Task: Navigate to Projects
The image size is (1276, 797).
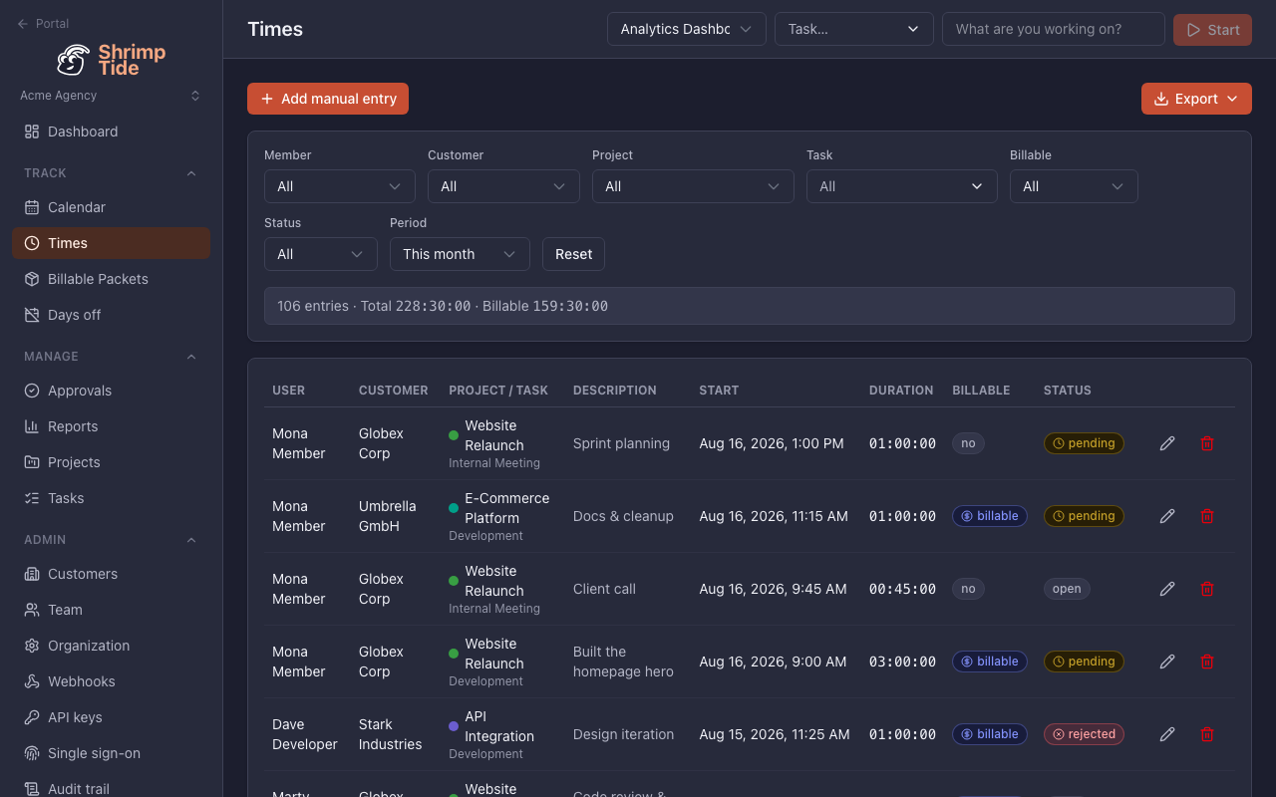Action: pyautogui.click(x=111, y=462)
